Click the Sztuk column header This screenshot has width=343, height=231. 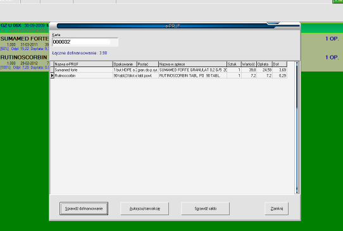coord(234,64)
